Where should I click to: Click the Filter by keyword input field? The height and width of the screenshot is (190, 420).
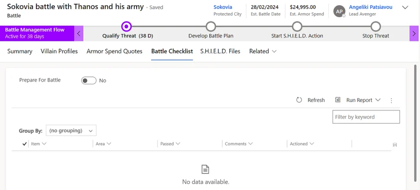click(x=366, y=117)
